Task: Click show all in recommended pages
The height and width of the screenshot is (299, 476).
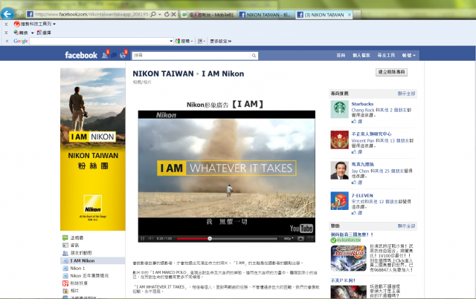Action: (406, 93)
